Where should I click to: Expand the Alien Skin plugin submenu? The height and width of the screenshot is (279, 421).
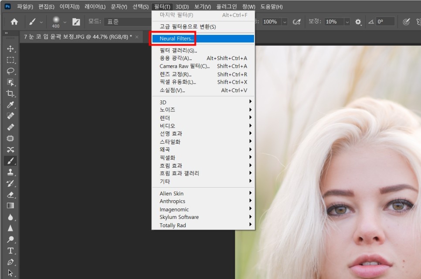click(x=203, y=193)
